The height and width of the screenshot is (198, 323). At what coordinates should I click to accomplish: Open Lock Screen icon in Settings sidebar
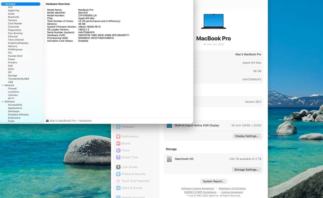pos(118,167)
